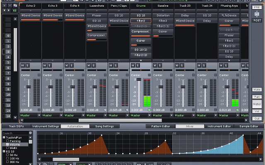Click the pattern sequence scroll up arrow
The height and width of the screenshot is (165, 265).
point(15,19)
